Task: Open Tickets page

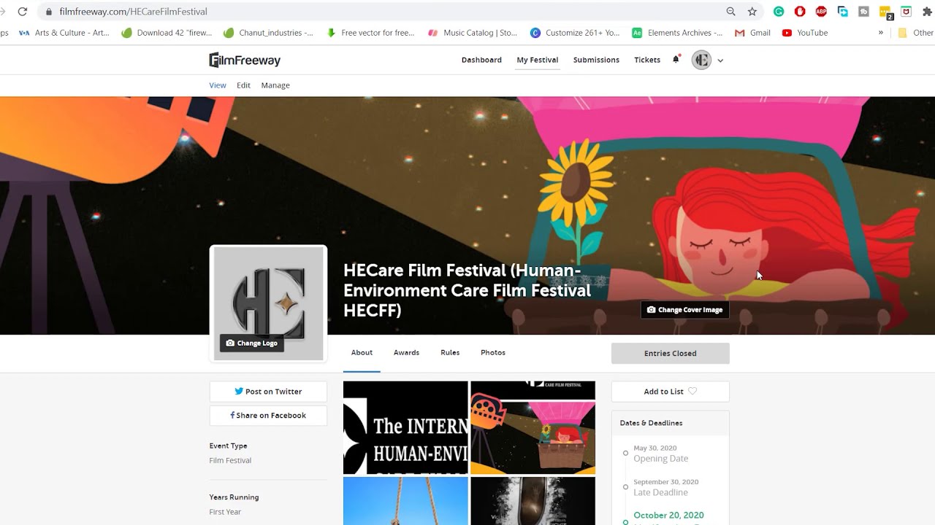Action: [x=647, y=60]
